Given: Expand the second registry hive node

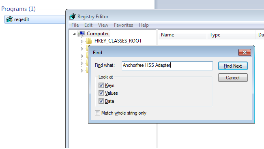Looking at the screenshot, I should pyautogui.click(x=82, y=49).
